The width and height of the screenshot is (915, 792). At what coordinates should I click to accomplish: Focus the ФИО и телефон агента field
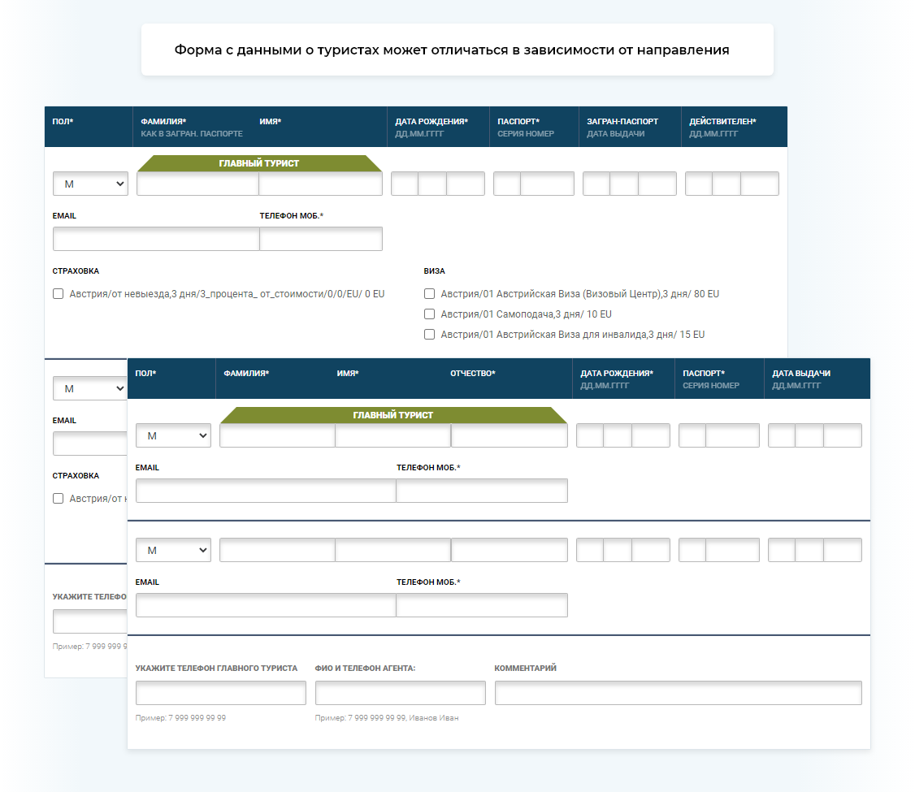coord(400,693)
